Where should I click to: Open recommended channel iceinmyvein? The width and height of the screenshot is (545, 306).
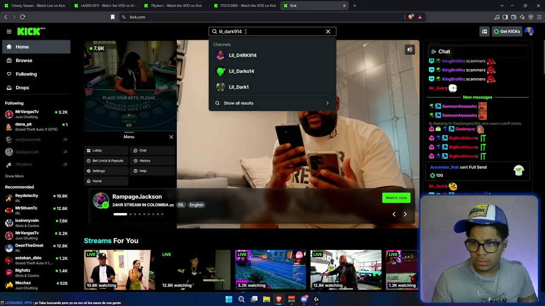tap(36, 223)
